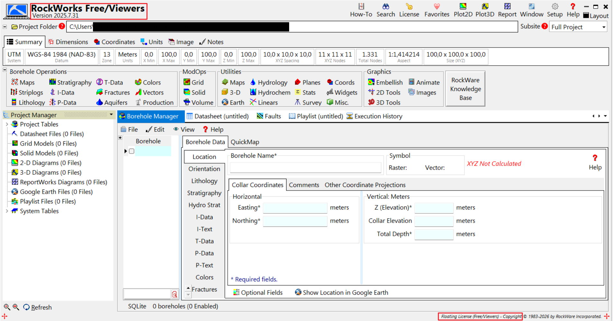This screenshot has height=321, width=613.
Task: Select the Solid ModOps tool
Action: (x=194, y=93)
